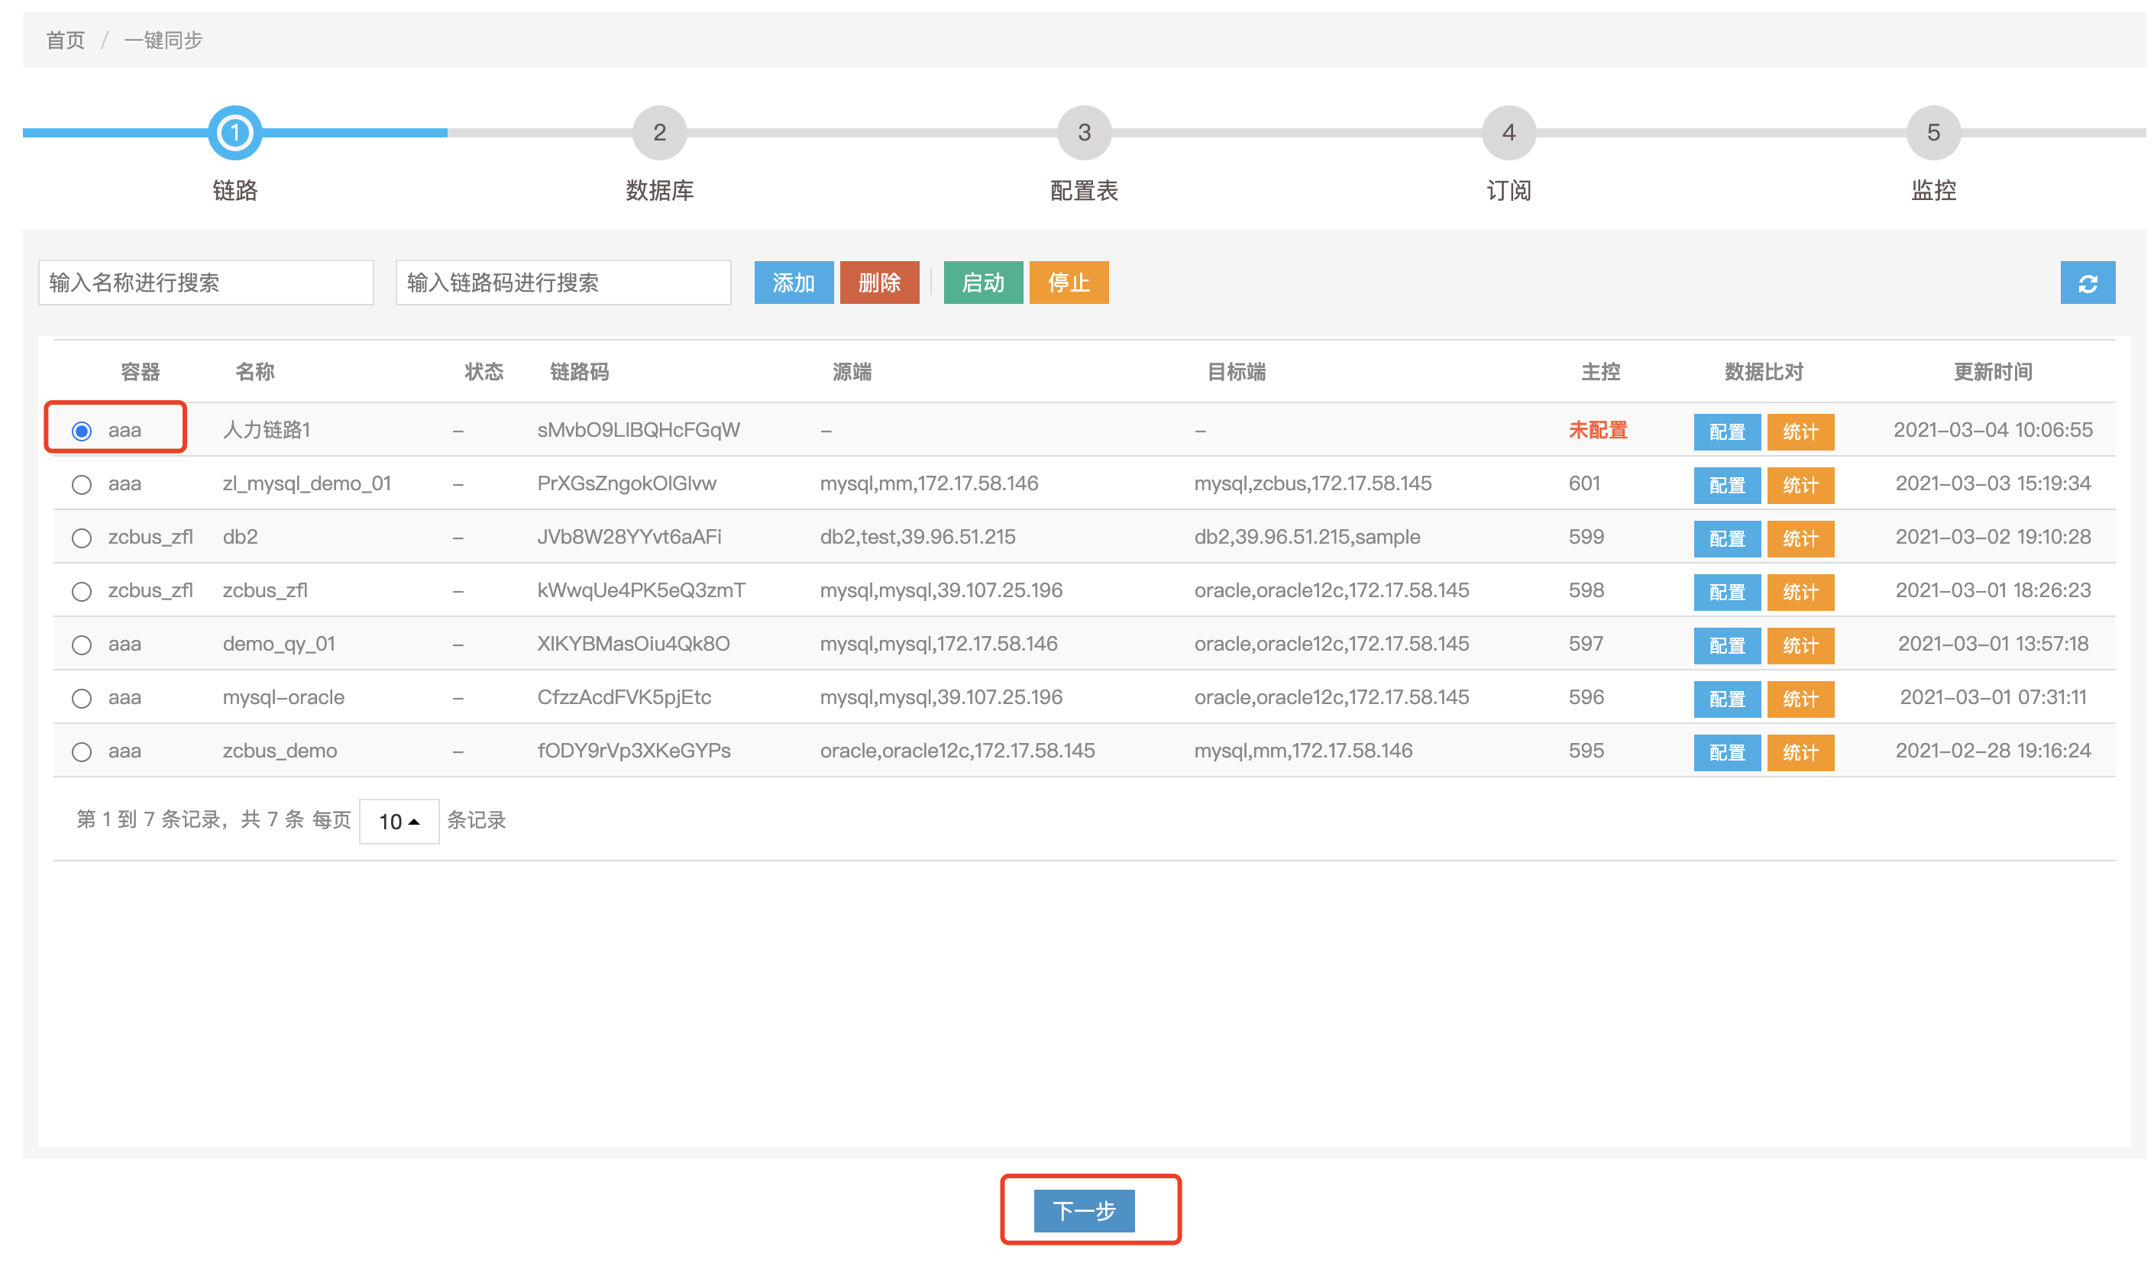Select radio button for db2 row

pos(82,538)
